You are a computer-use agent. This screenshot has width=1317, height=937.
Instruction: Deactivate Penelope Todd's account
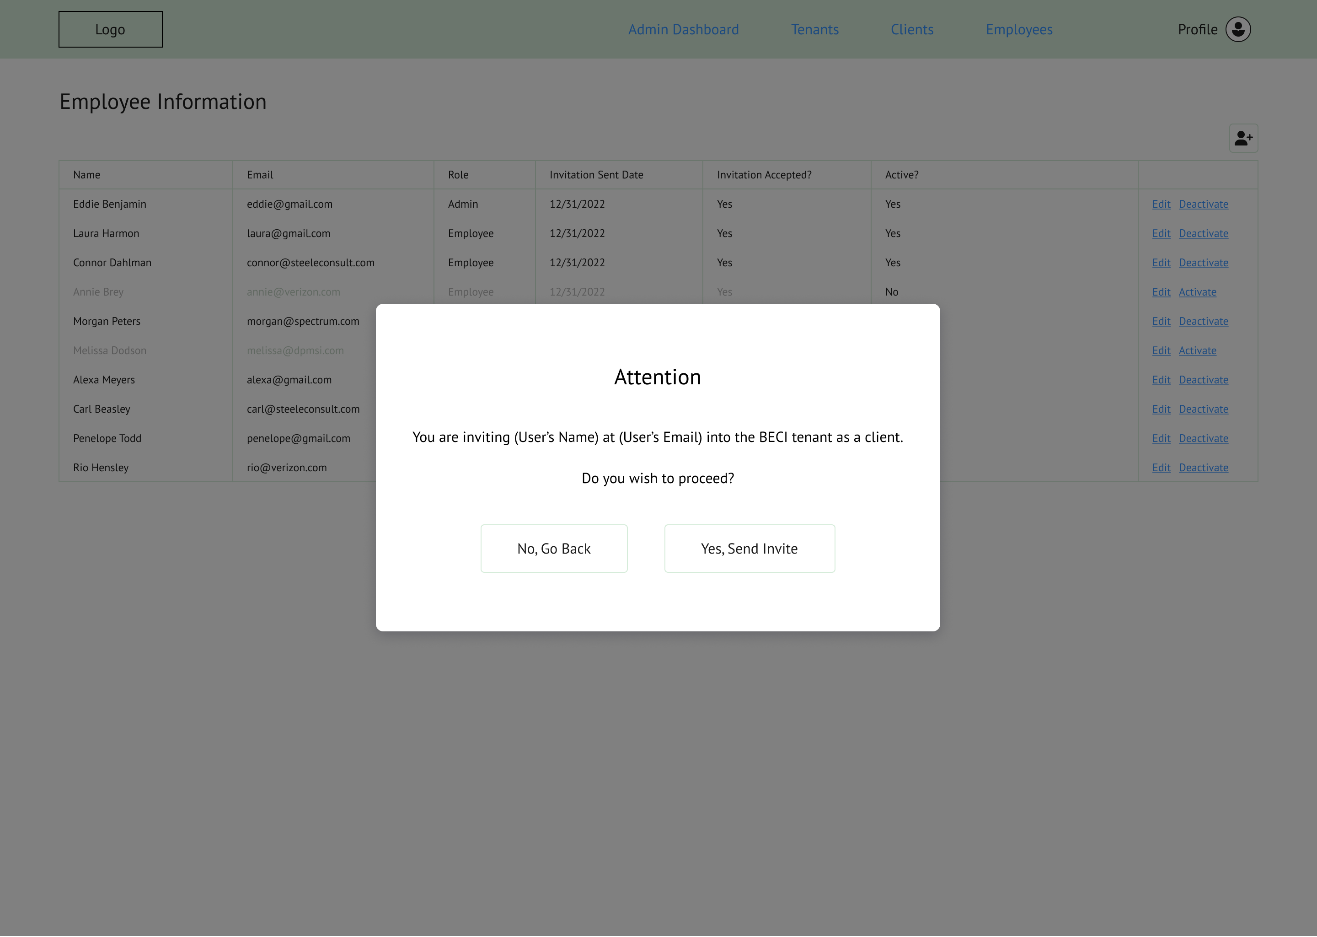pyautogui.click(x=1203, y=438)
